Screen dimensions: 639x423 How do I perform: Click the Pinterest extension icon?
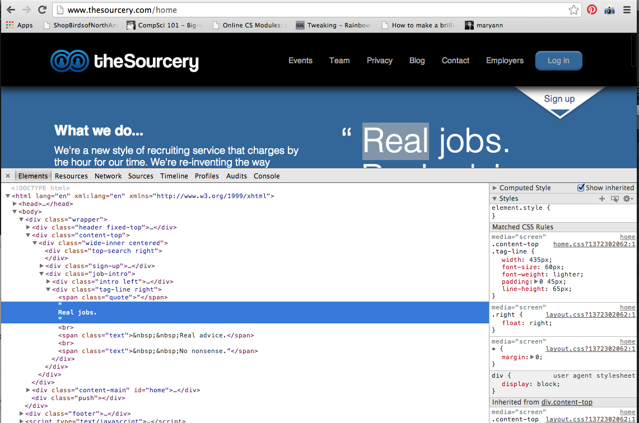592,10
